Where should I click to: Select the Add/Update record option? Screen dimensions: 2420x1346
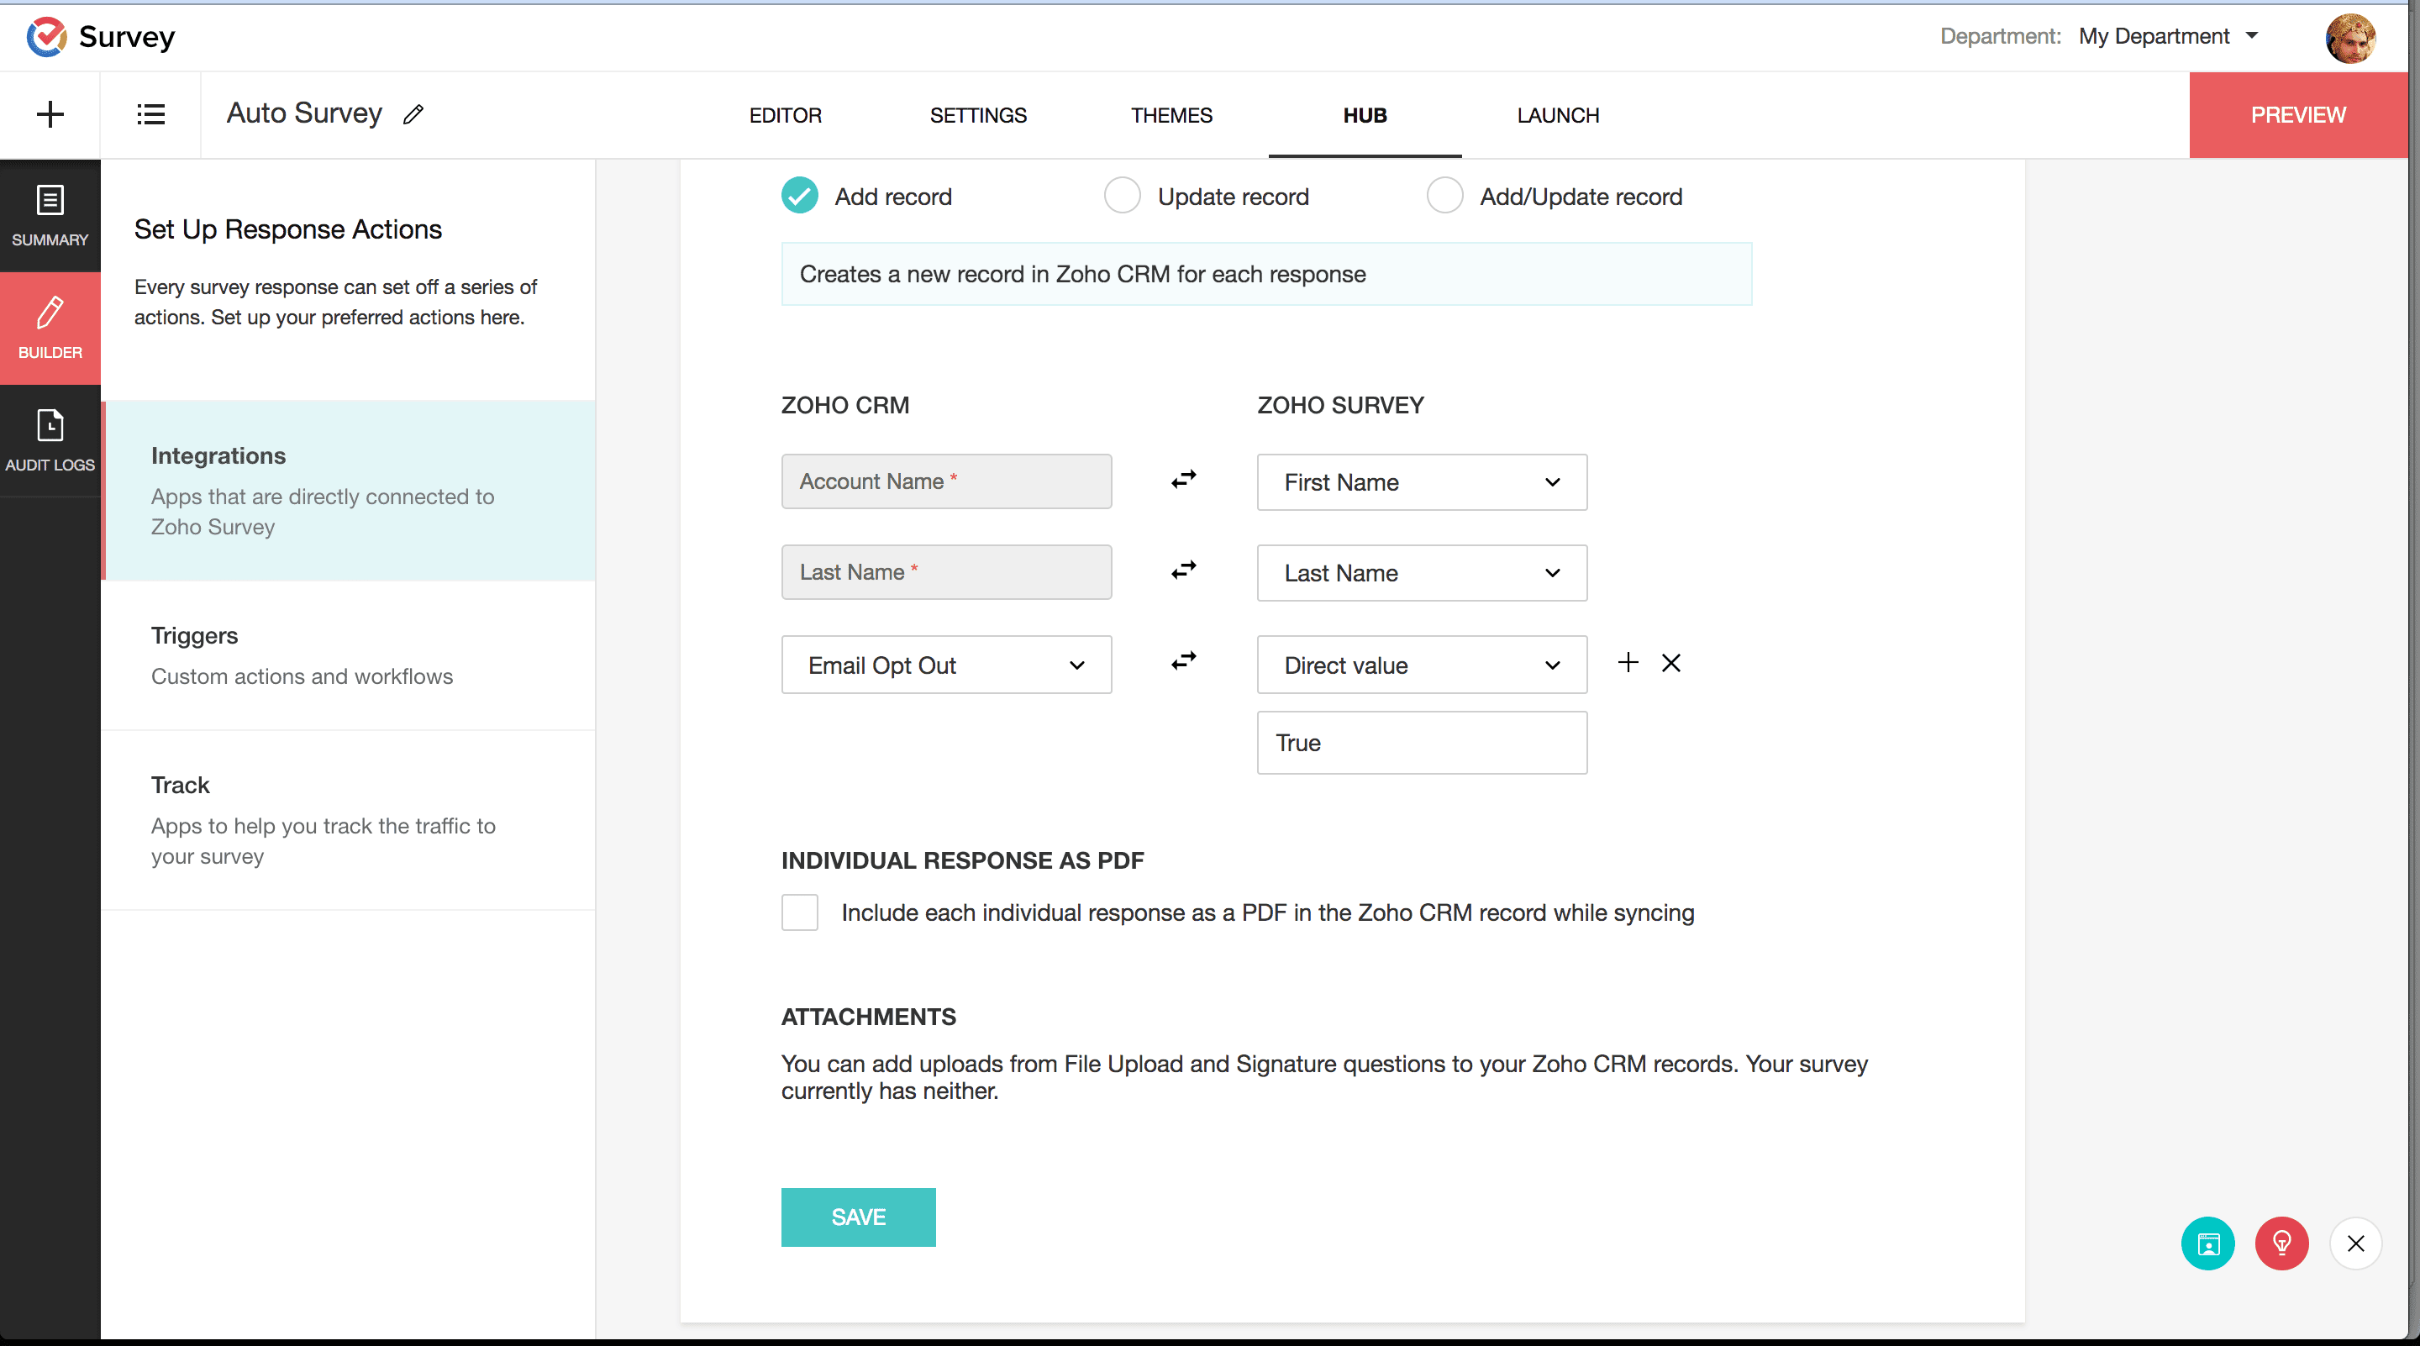(1444, 197)
